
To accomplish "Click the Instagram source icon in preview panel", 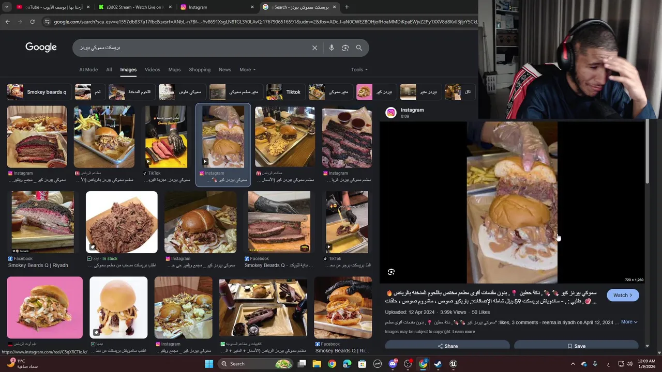I will 391,113.
